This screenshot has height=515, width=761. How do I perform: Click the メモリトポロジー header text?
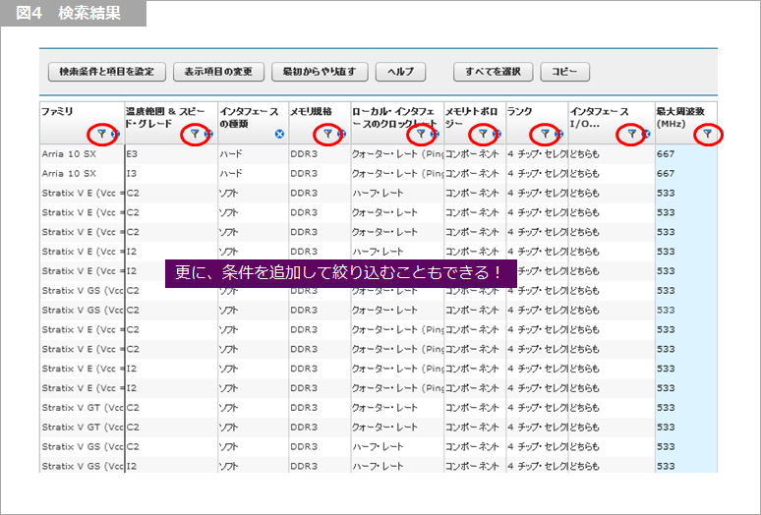tap(471, 117)
